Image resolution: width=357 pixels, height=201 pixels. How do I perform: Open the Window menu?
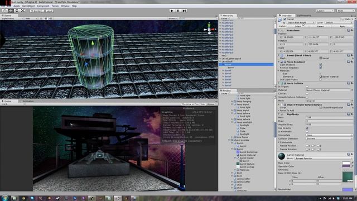coord(65,6)
